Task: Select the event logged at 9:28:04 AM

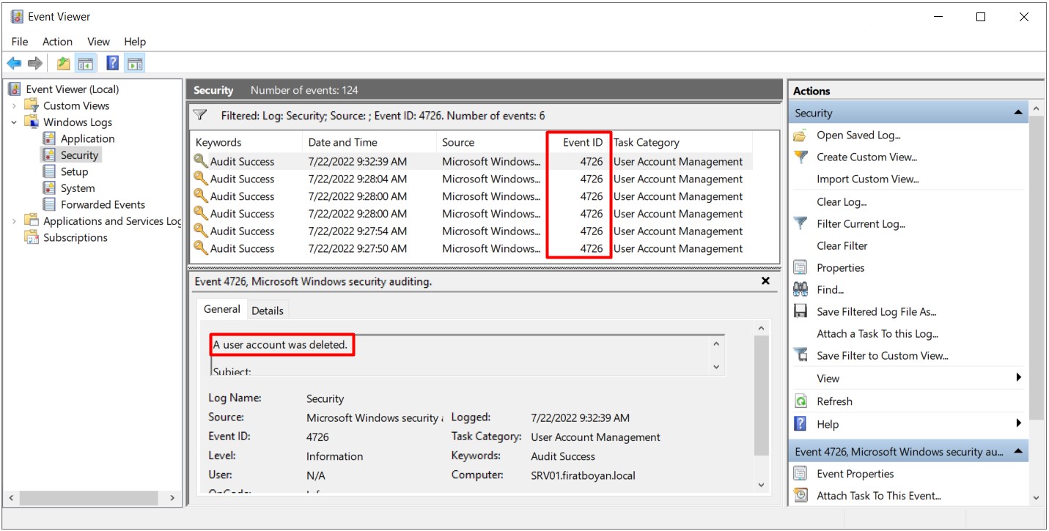Action: pos(471,179)
